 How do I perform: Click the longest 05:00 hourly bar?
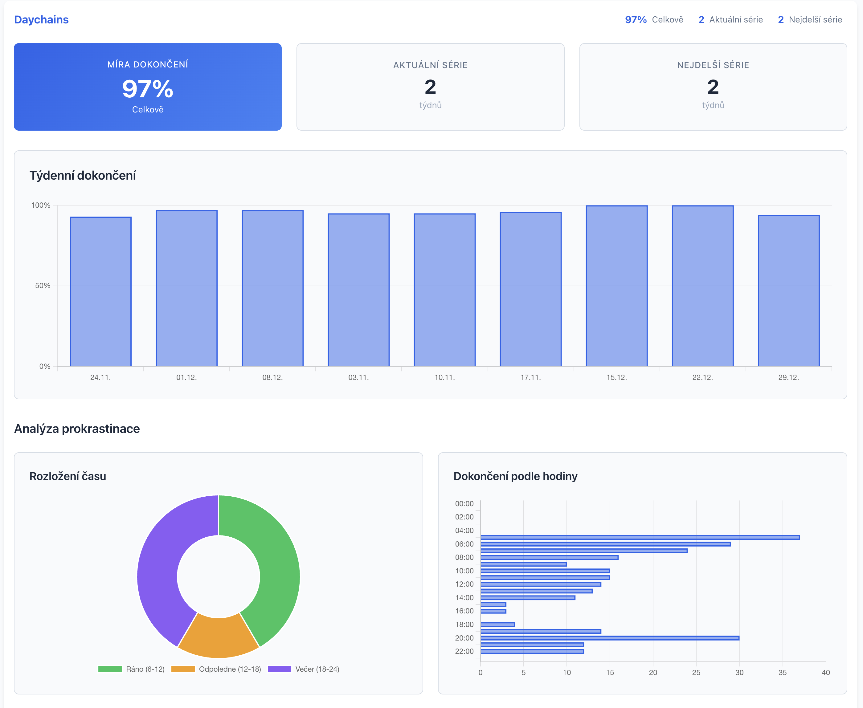coord(640,538)
